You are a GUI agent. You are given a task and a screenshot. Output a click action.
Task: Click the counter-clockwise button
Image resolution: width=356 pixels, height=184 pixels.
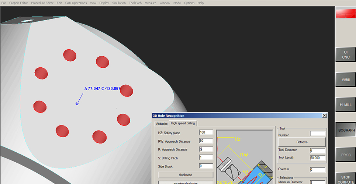click(186, 183)
